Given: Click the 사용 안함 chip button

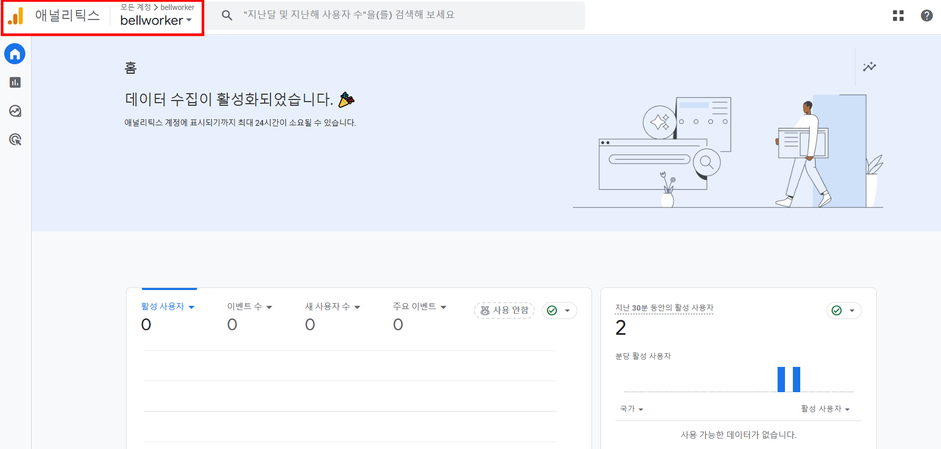Looking at the screenshot, I should [x=505, y=311].
